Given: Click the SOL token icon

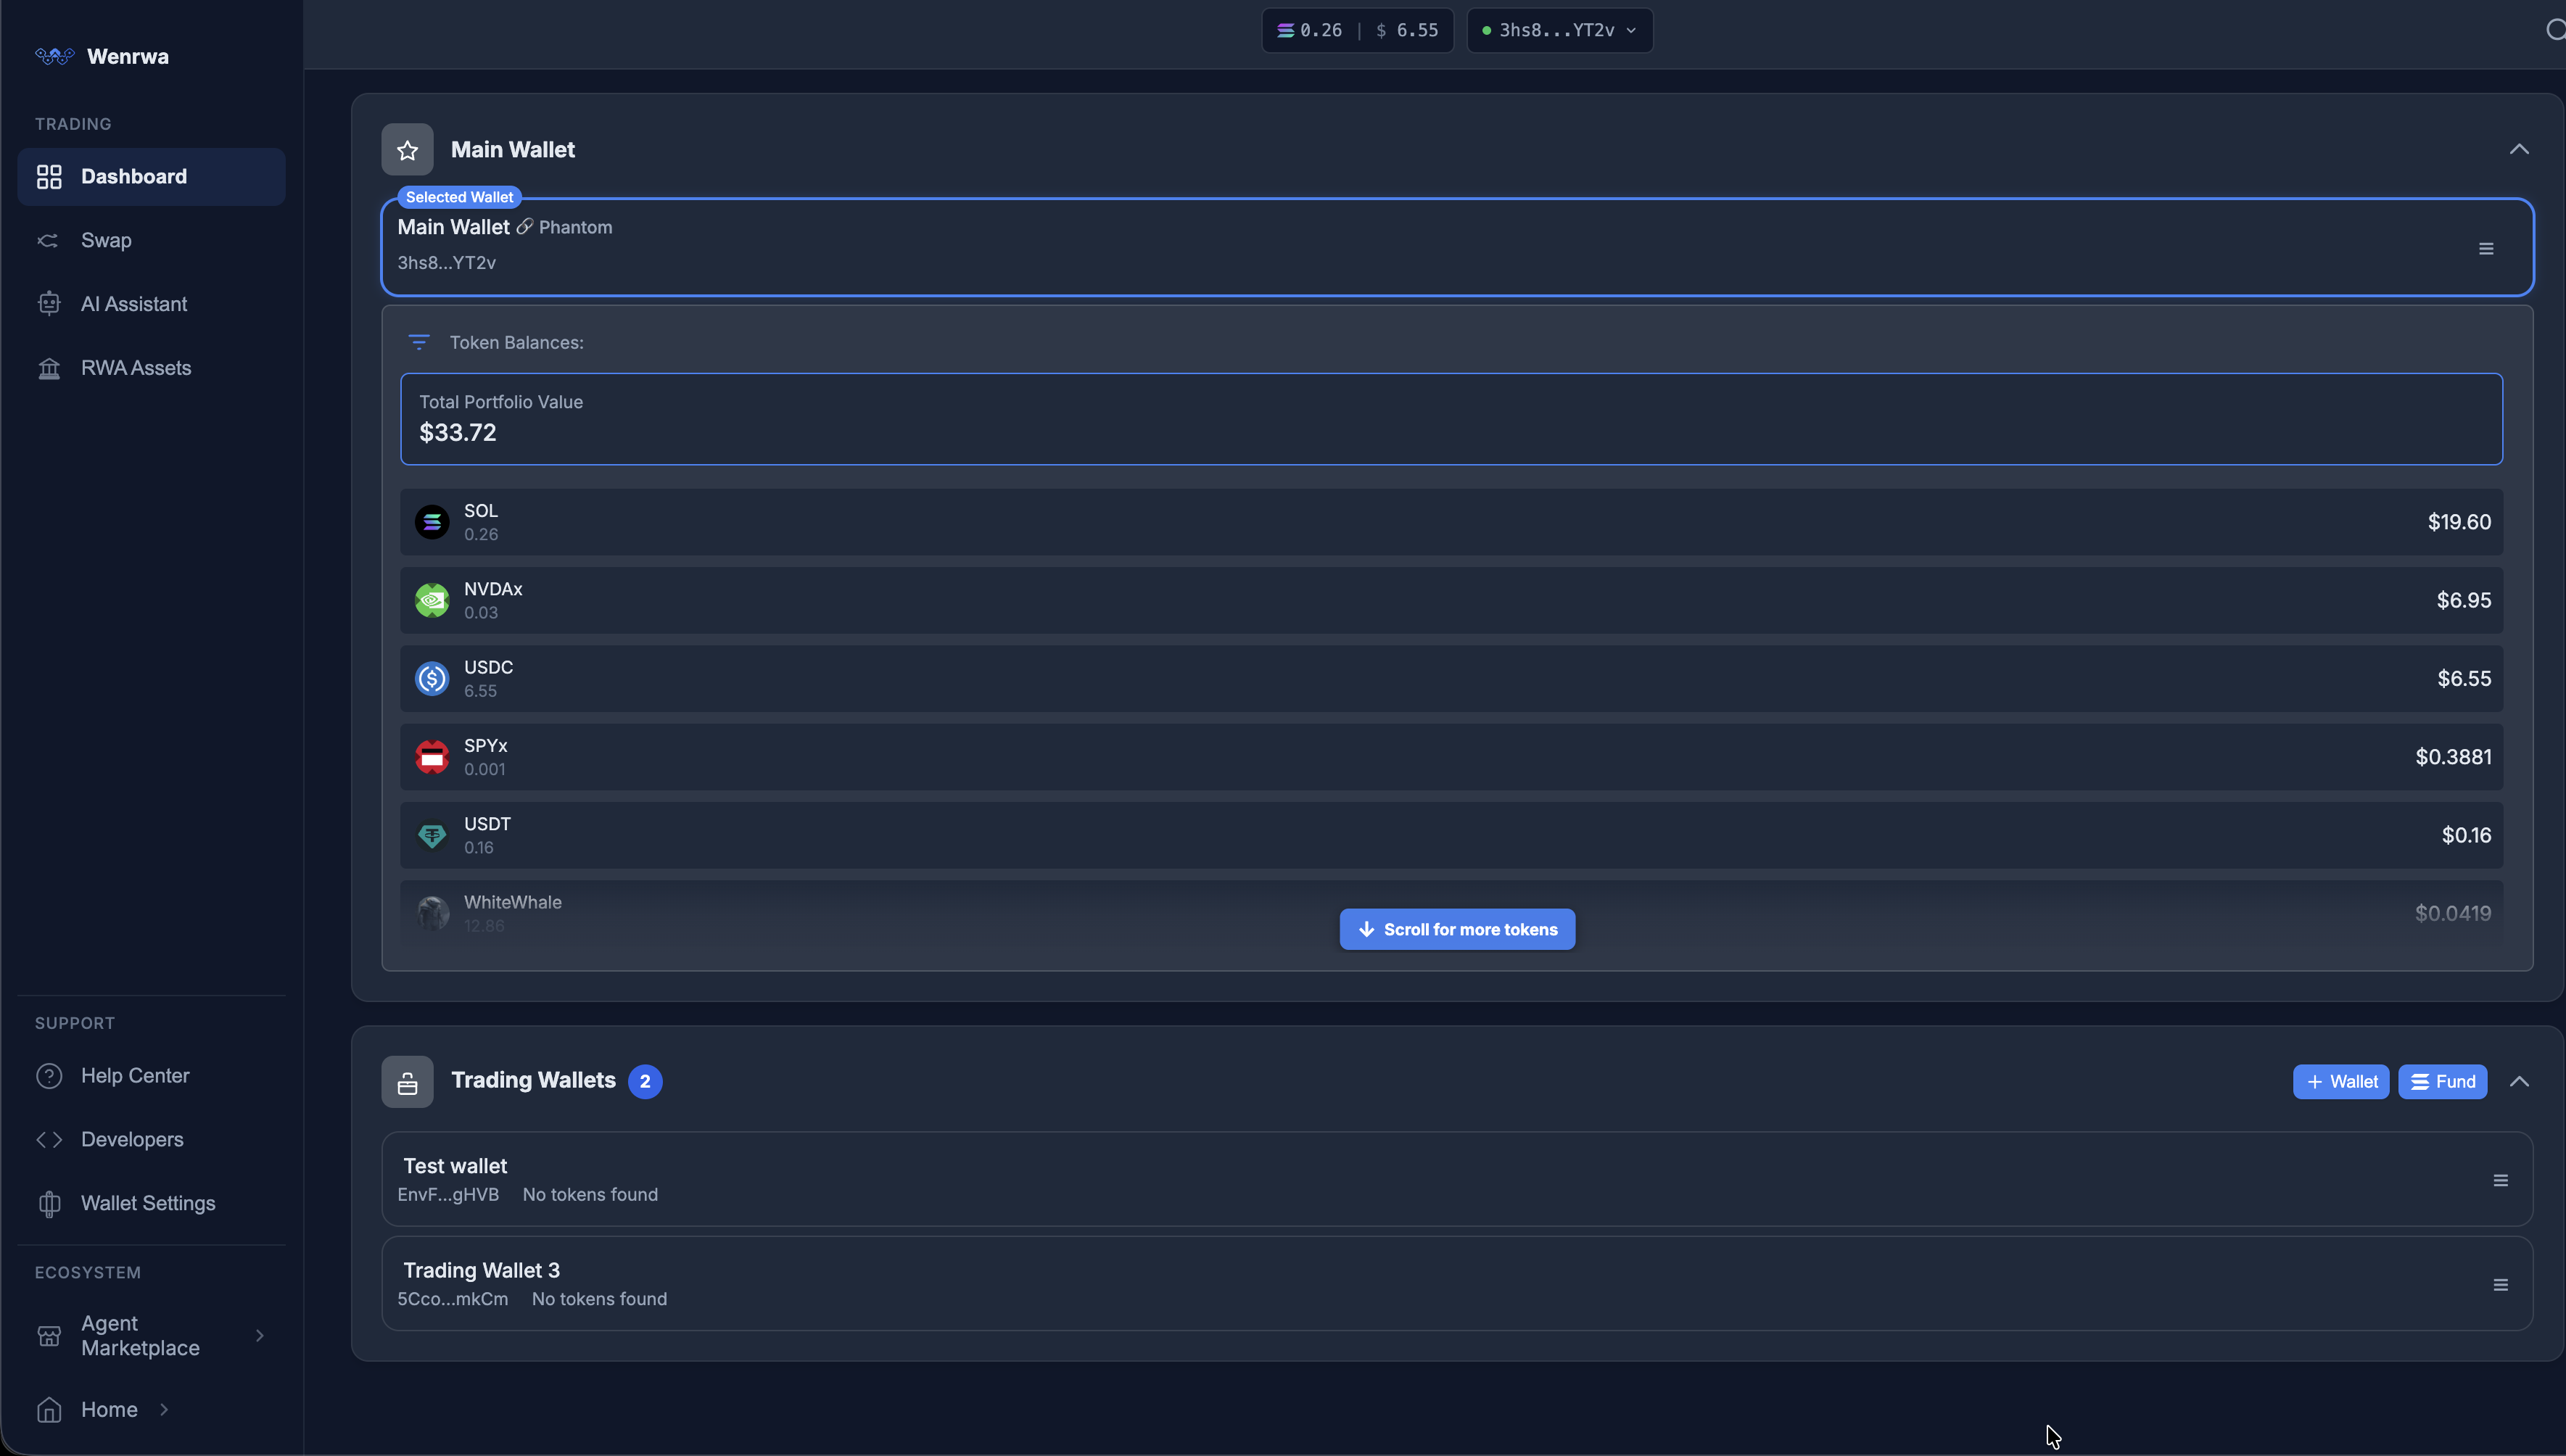Looking at the screenshot, I should 432,522.
